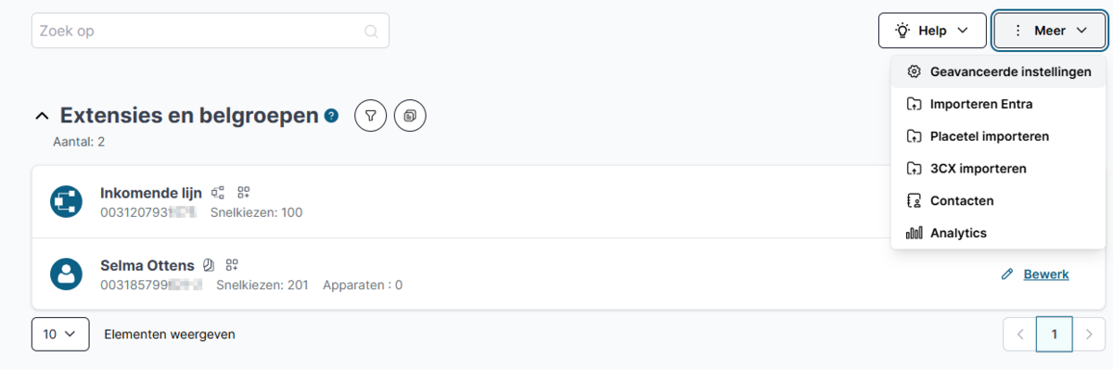
Task: Collapse the Extensies en belgroepen section
Action: pyautogui.click(x=41, y=116)
